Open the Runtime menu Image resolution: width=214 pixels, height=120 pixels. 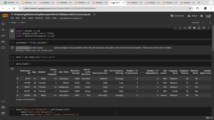coord(39,18)
